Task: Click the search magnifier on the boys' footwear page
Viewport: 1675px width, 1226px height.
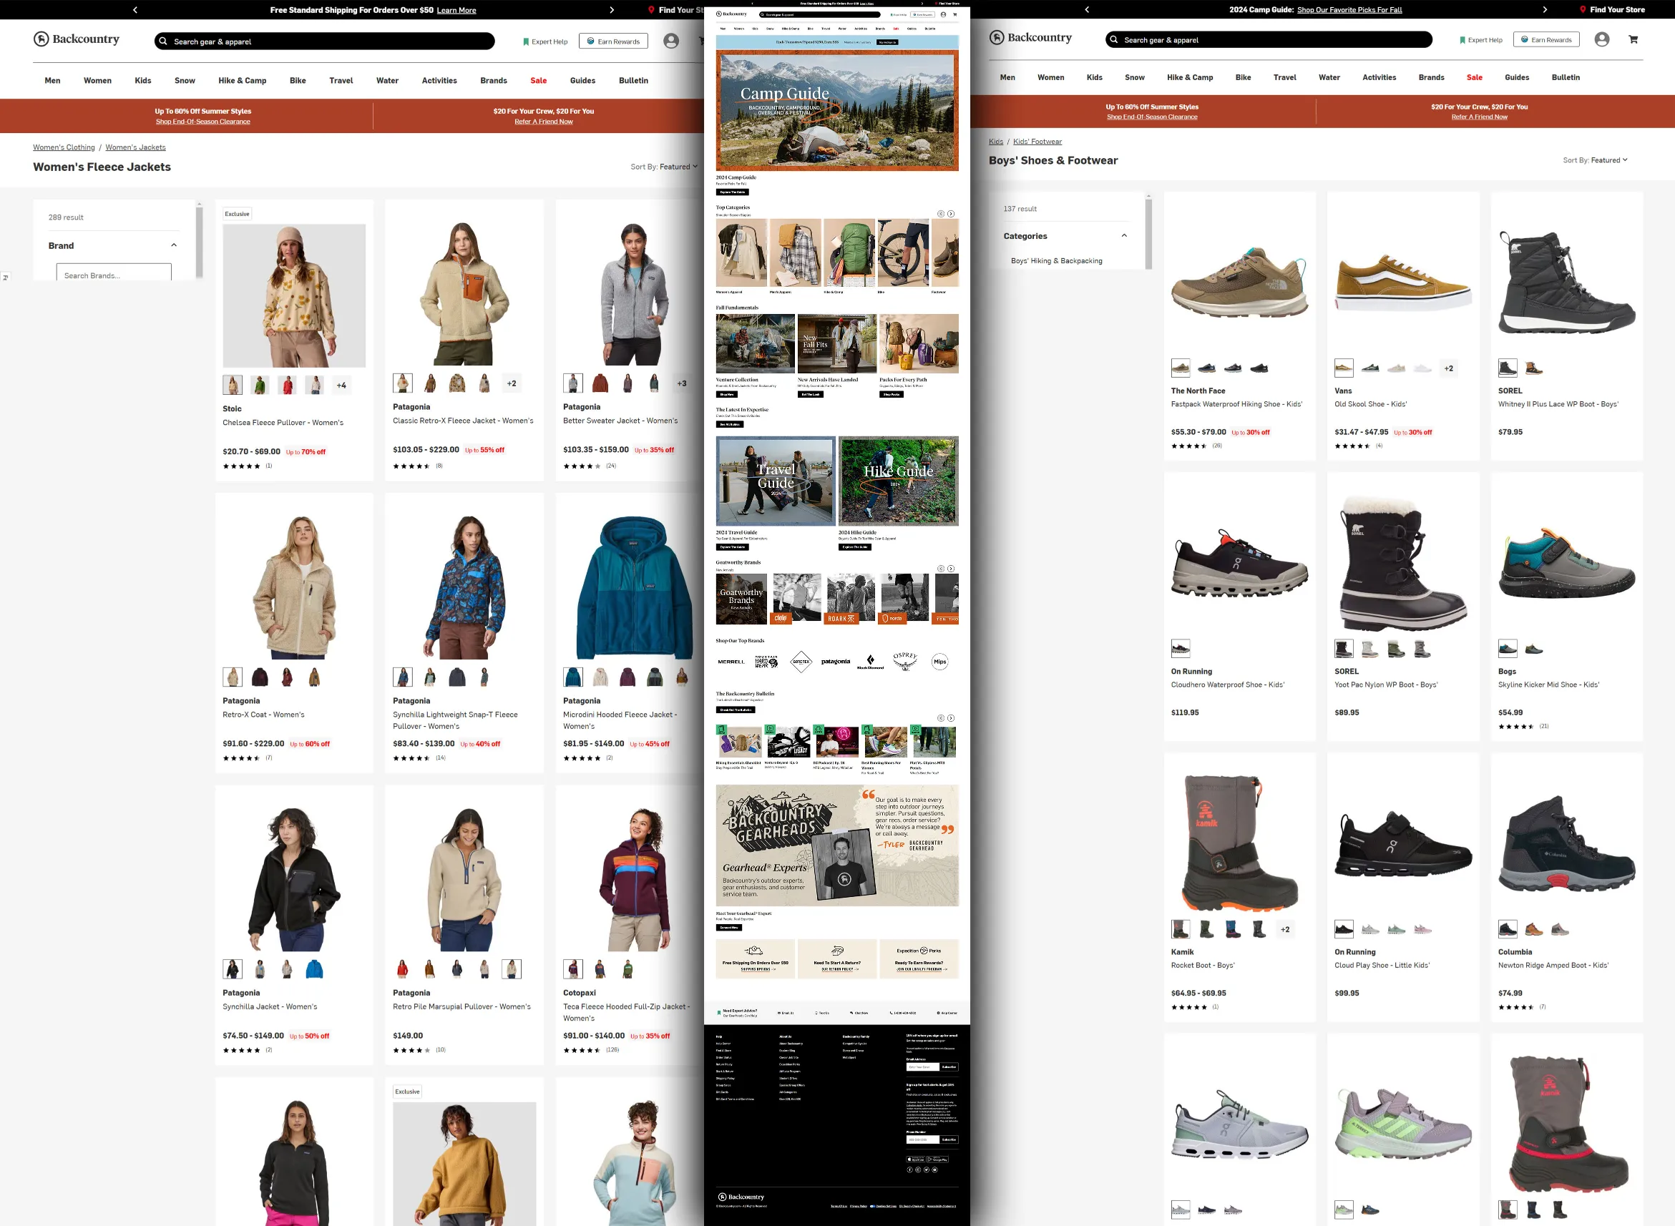Action: click(x=1113, y=40)
